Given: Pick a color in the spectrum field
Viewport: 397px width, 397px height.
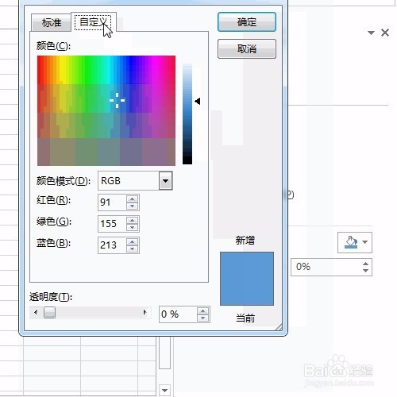Looking at the screenshot, I should (106, 110).
